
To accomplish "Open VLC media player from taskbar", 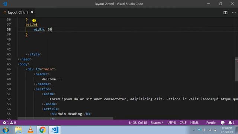I will [x=30, y=130].
